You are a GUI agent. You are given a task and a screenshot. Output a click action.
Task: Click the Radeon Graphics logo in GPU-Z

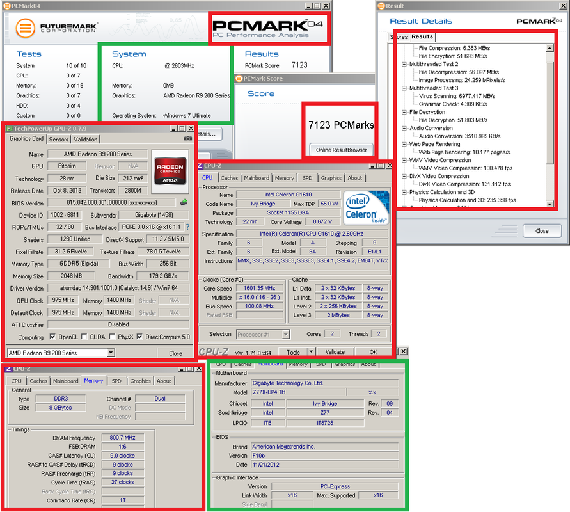click(x=170, y=171)
